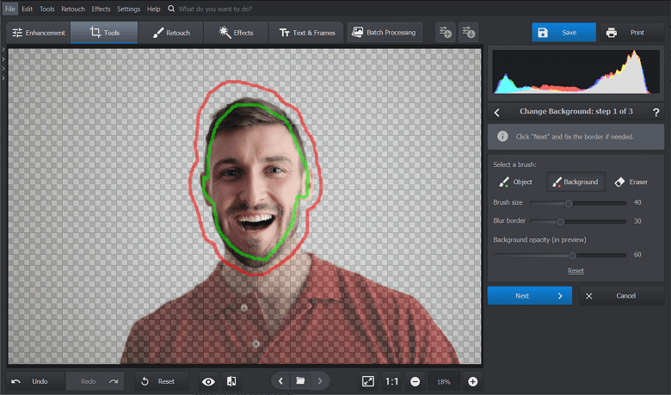
Task: Zoom in with the plus icon
Action: click(x=472, y=381)
